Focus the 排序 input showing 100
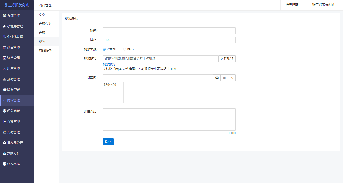The height and width of the screenshot is (183, 343). point(169,40)
